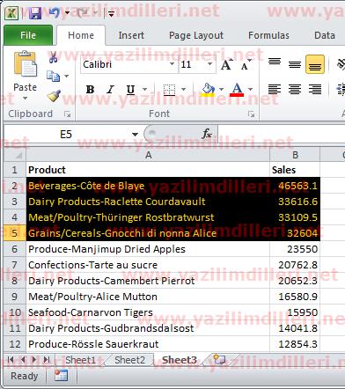Click the Save icon in quick access toolbar
345x389 pixels.
[35, 13]
